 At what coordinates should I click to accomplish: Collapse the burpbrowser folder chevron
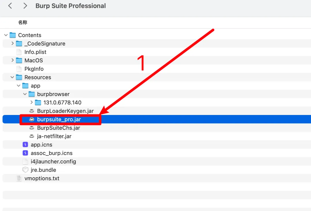tap(25, 94)
